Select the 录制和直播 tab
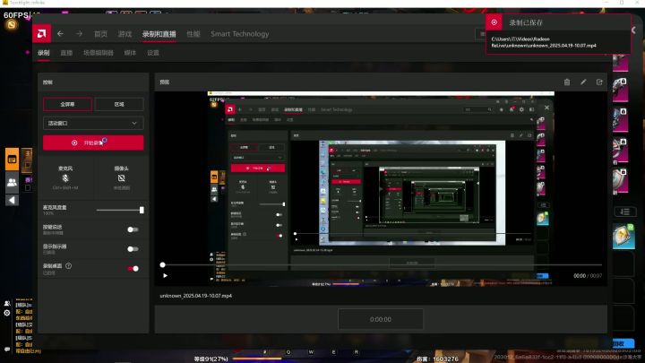The image size is (645, 363). tap(159, 34)
